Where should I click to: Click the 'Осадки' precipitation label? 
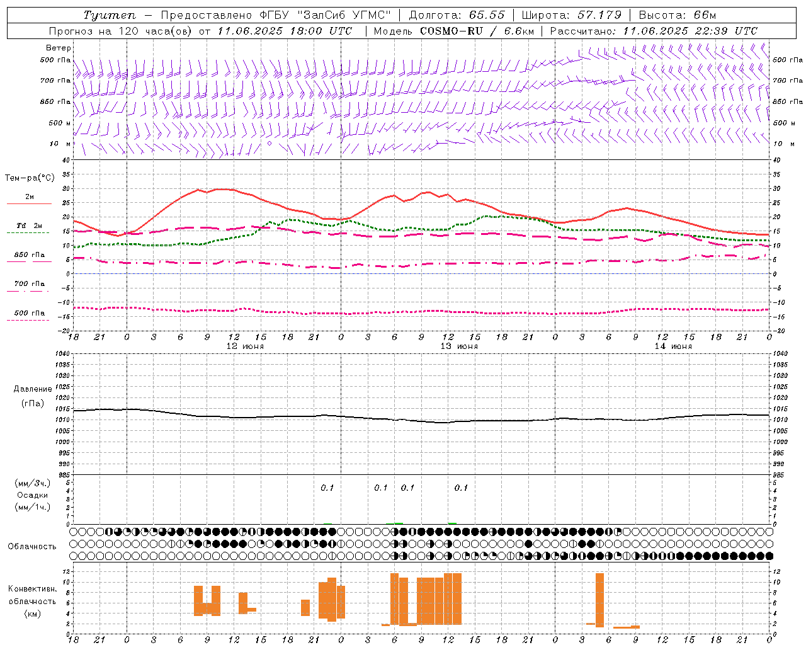click(x=33, y=495)
